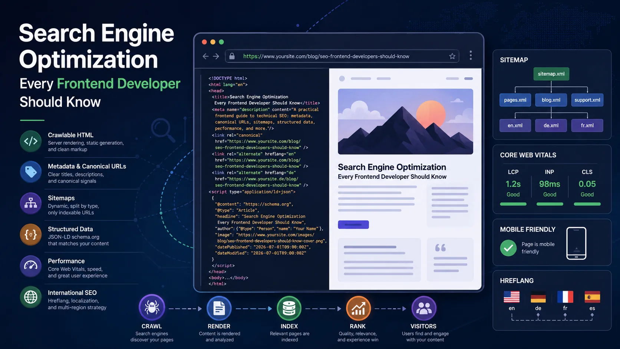The height and width of the screenshot is (349, 620).
Task: Click the blue button on page preview
Action: coord(353,224)
